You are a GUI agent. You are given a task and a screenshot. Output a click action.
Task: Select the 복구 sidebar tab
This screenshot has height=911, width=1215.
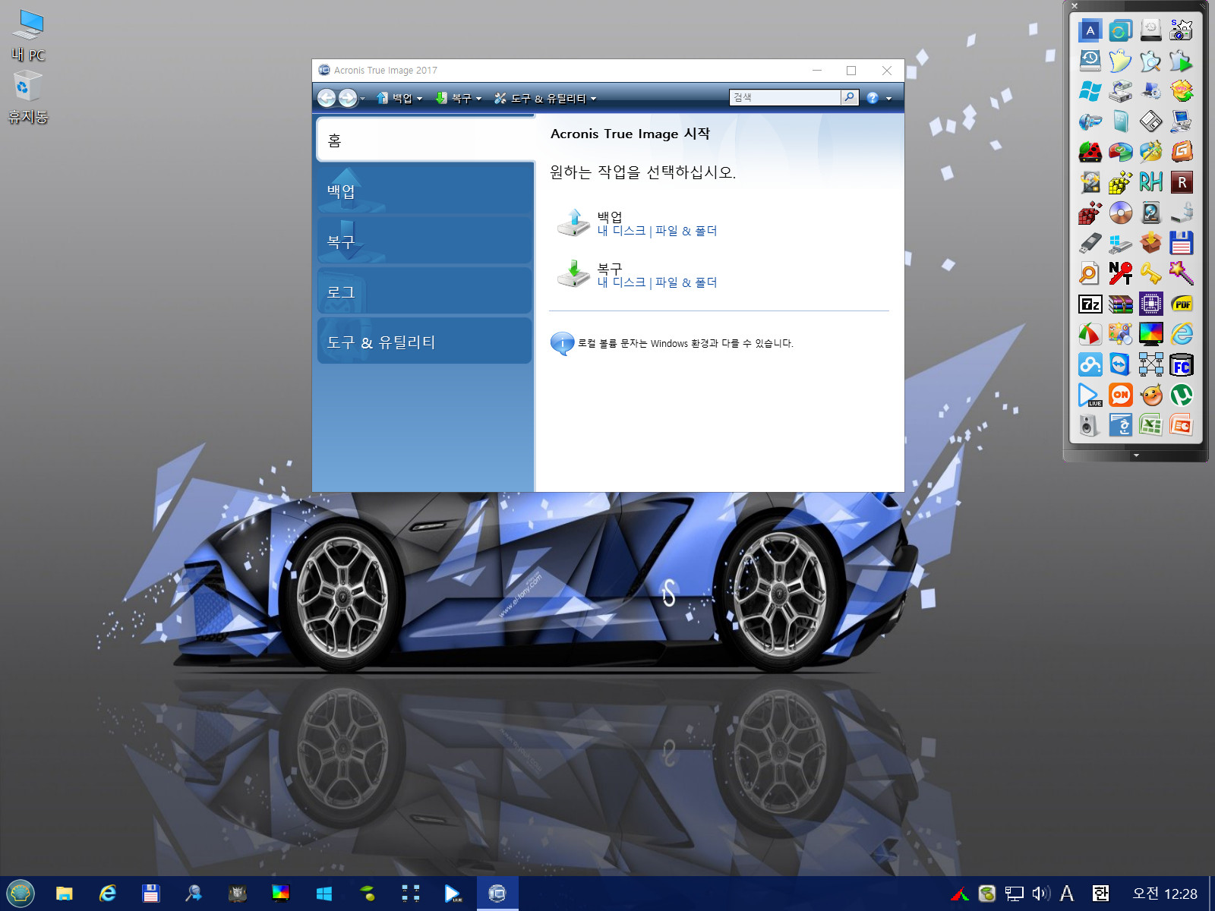[425, 241]
